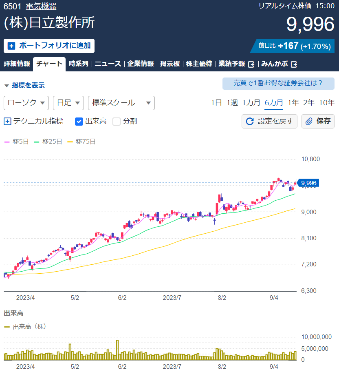The height and width of the screenshot is (372, 339).
Task: Go to the 企業情報 tab
Action: point(141,64)
